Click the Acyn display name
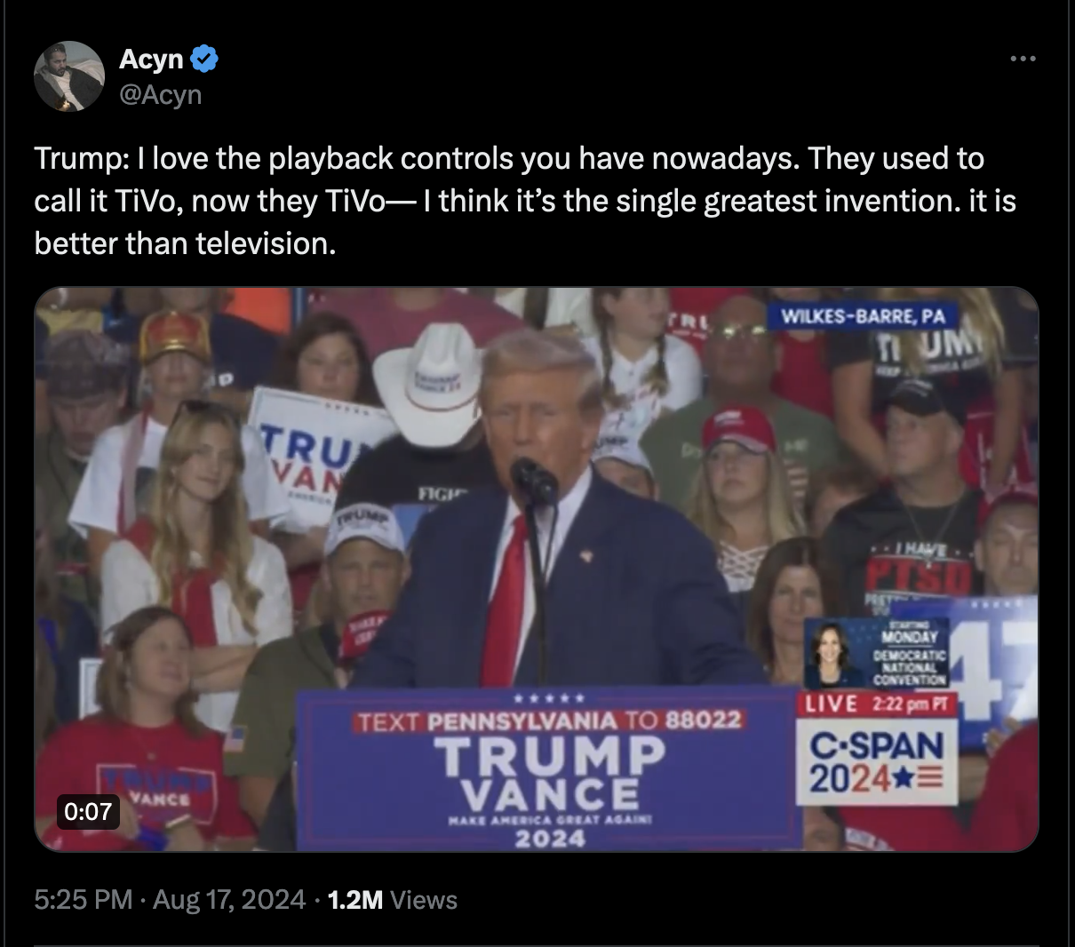This screenshot has height=947, width=1075. [x=152, y=60]
